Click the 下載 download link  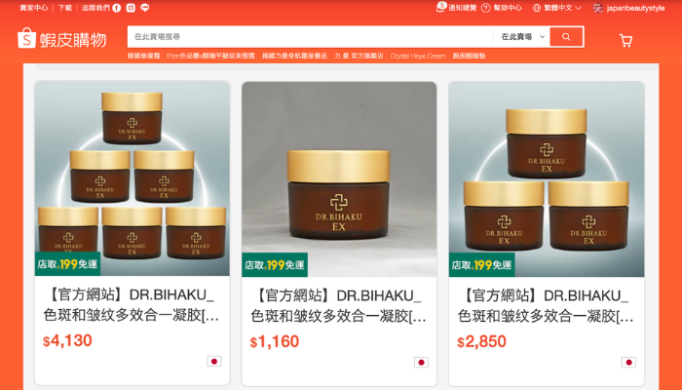[65, 8]
